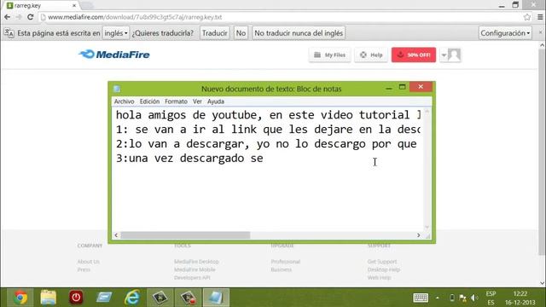
Task: Click the address bar URL
Action: point(135,17)
